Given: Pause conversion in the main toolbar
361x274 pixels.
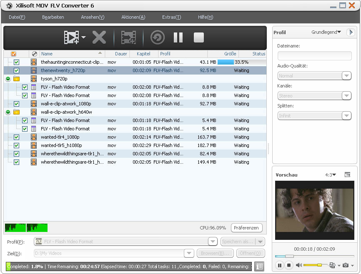Looking at the screenshot, I should 178,37.
